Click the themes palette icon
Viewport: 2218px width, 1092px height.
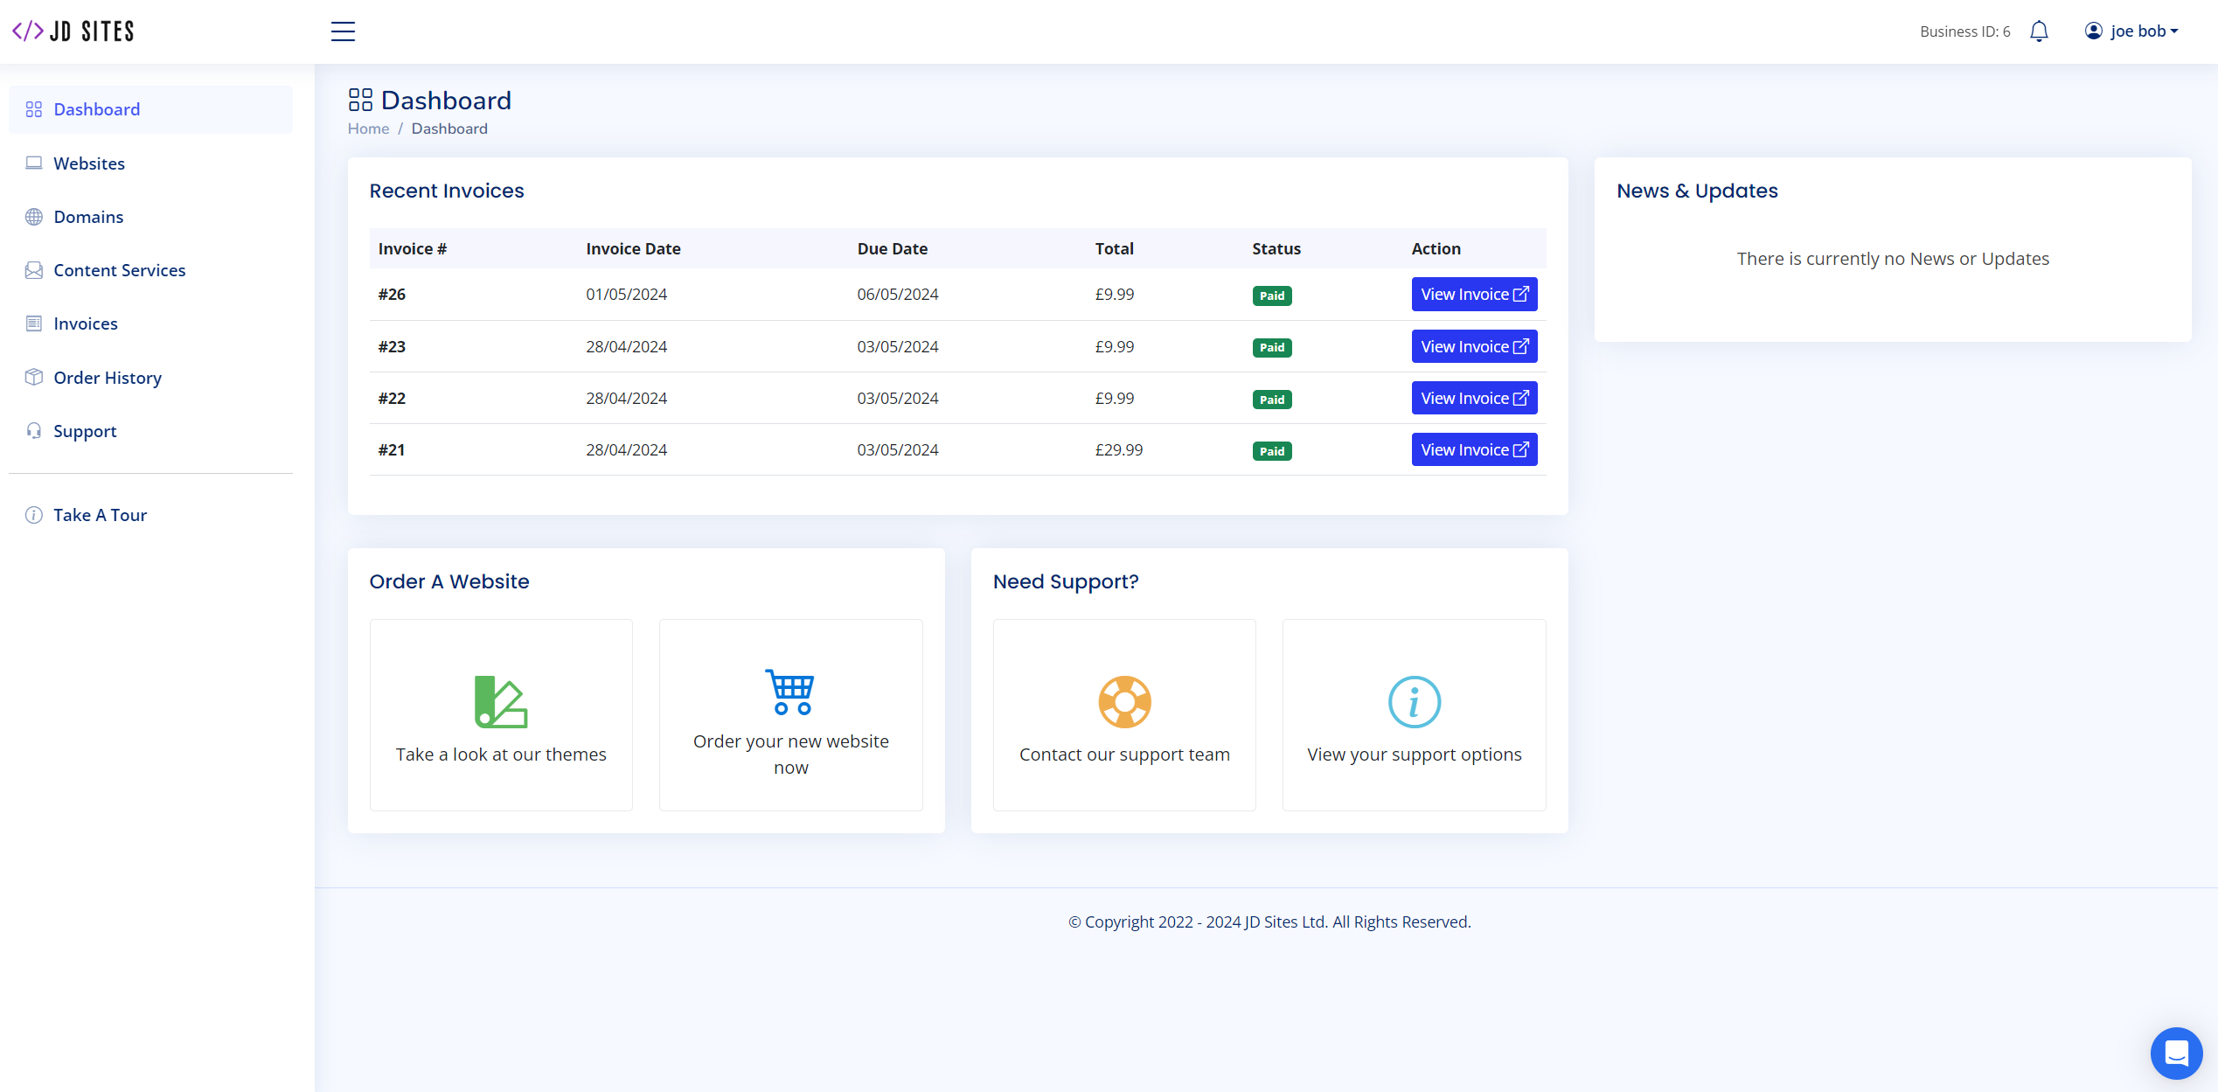click(501, 701)
